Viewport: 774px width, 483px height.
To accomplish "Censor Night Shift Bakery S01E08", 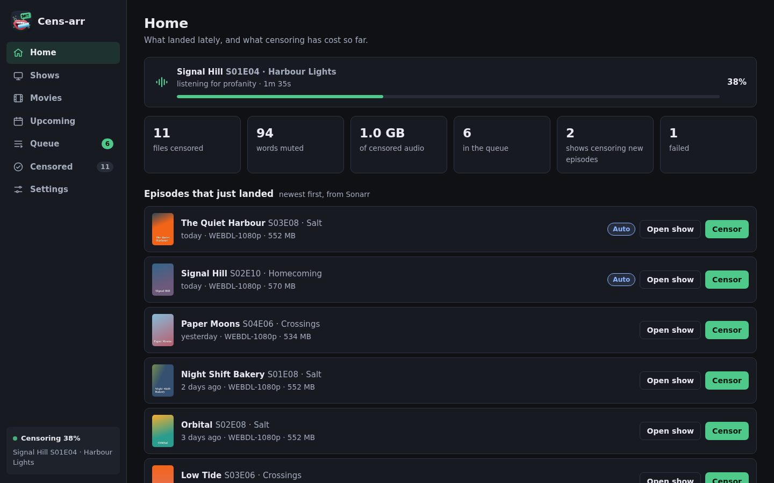I will (x=727, y=380).
